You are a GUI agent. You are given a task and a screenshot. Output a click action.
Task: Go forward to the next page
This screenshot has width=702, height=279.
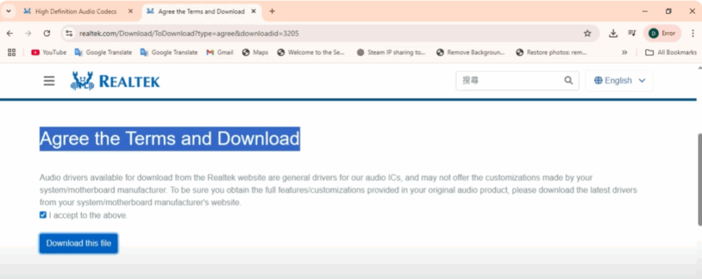(28, 33)
